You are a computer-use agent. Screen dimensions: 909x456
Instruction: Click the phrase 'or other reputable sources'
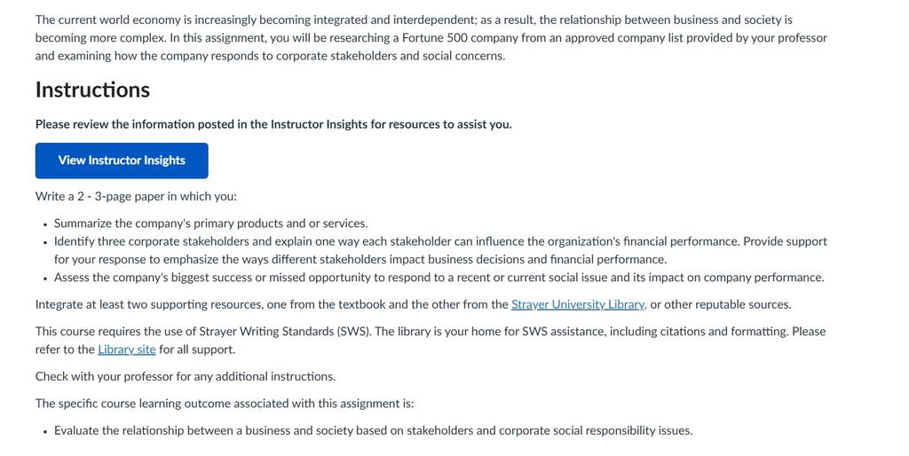tap(721, 305)
